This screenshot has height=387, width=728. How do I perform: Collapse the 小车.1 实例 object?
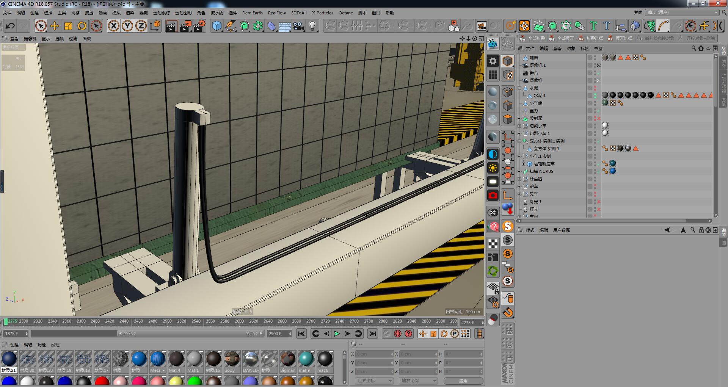pyautogui.click(x=519, y=156)
